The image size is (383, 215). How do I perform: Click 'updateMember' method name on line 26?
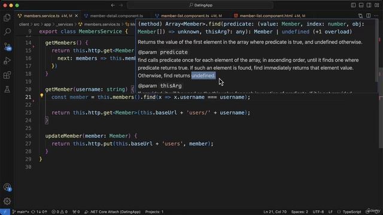(63, 136)
